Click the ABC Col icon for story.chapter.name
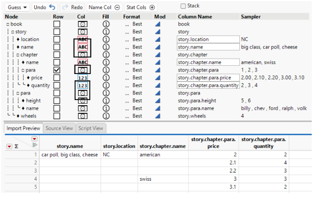The width and height of the screenshot is (324, 218). (x=83, y=62)
